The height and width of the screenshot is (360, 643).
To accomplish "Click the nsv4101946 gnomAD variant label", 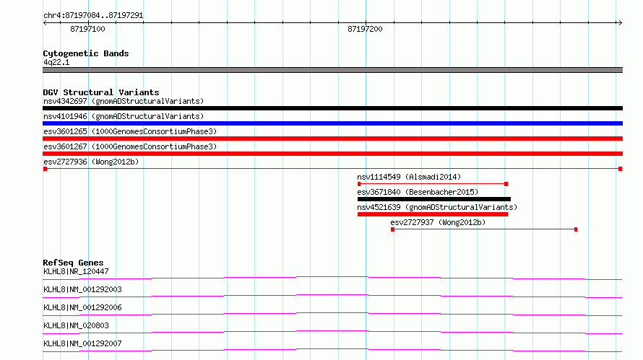I will click(124, 116).
